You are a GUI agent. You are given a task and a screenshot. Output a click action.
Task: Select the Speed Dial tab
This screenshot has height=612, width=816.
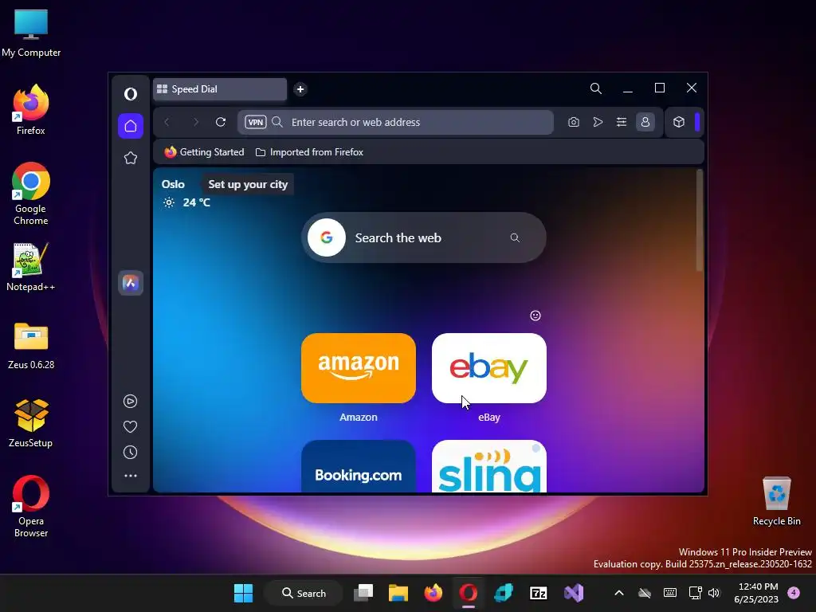(x=220, y=89)
